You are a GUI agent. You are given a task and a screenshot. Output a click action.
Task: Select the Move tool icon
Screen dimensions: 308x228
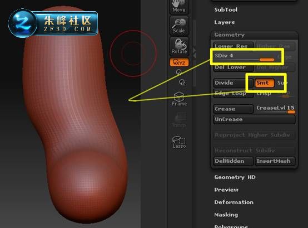(179, 7)
